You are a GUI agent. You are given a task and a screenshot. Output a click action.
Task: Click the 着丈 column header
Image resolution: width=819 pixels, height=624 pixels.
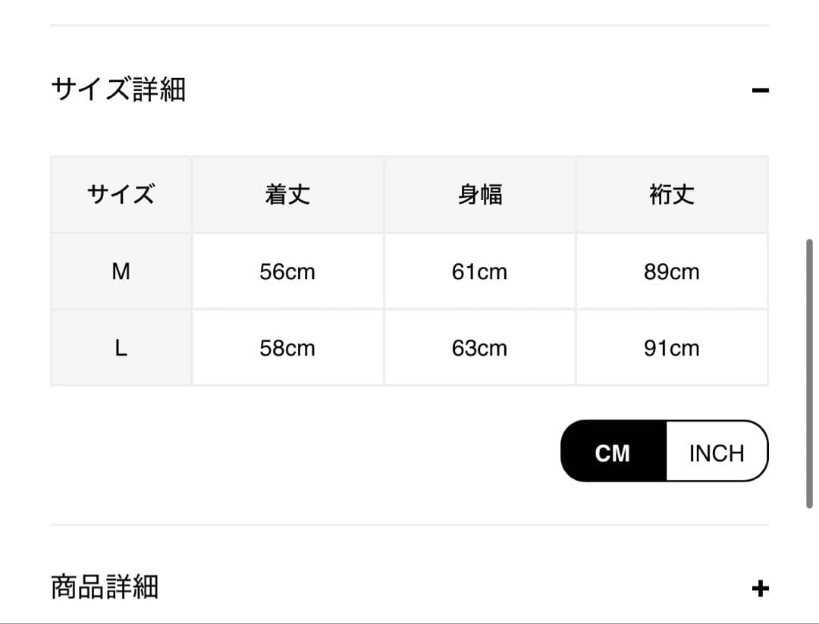pyautogui.click(x=287, y=195)
